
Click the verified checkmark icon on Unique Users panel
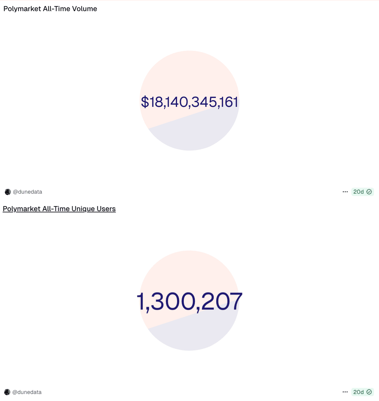369,392
